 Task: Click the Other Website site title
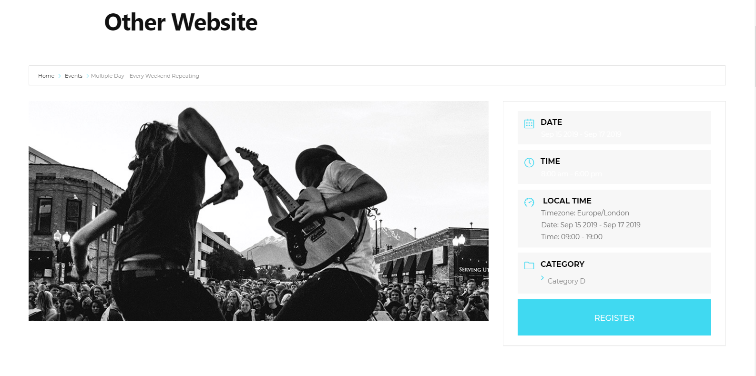pyautogui.click(x=181, y=22)
